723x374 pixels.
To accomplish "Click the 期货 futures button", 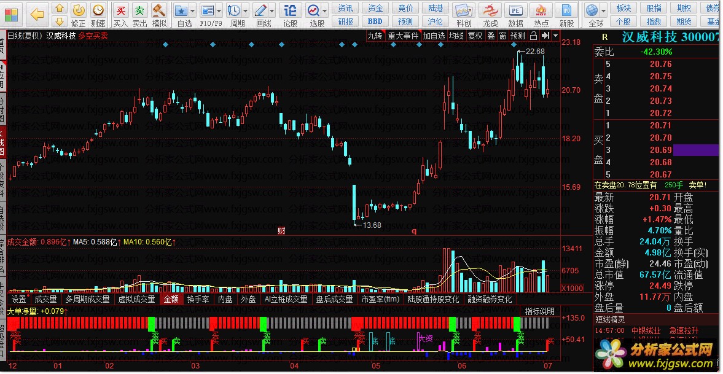I will point(684,21).
